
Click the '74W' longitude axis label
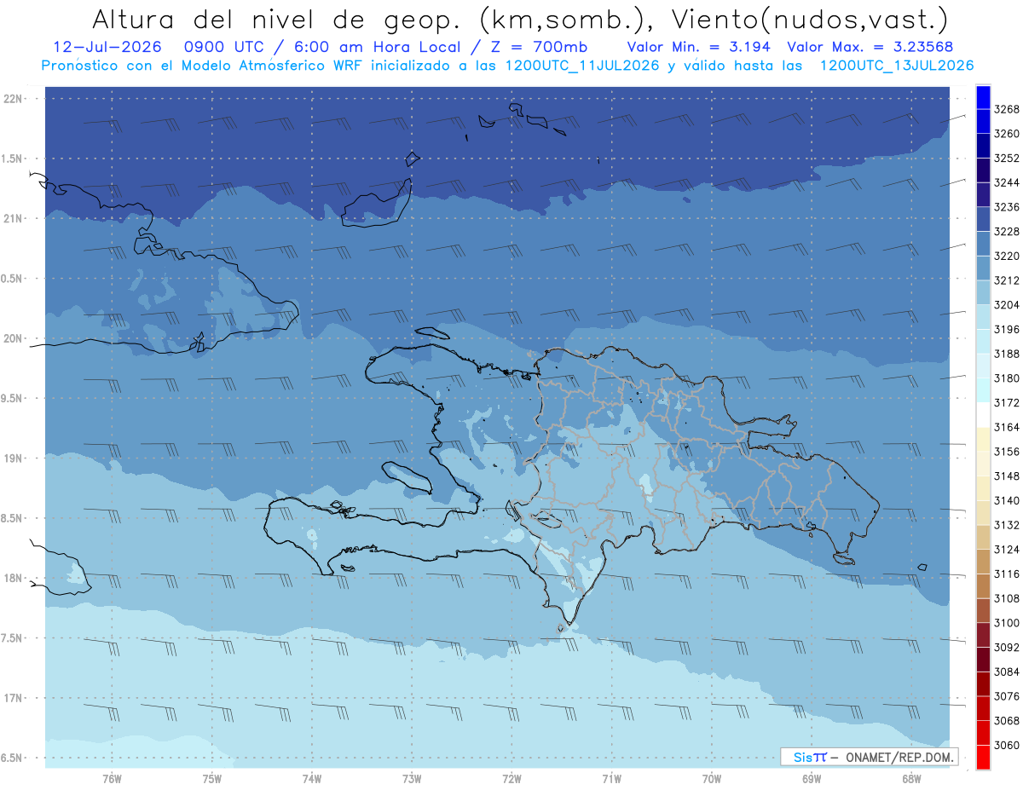tap(312, 779)
